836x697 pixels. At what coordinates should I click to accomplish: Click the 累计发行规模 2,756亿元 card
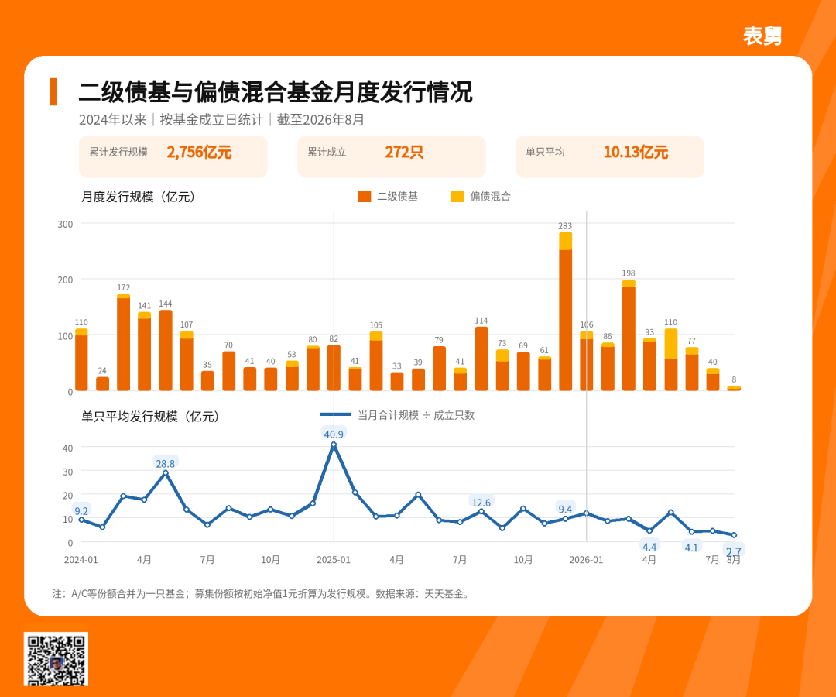point(173,156)
